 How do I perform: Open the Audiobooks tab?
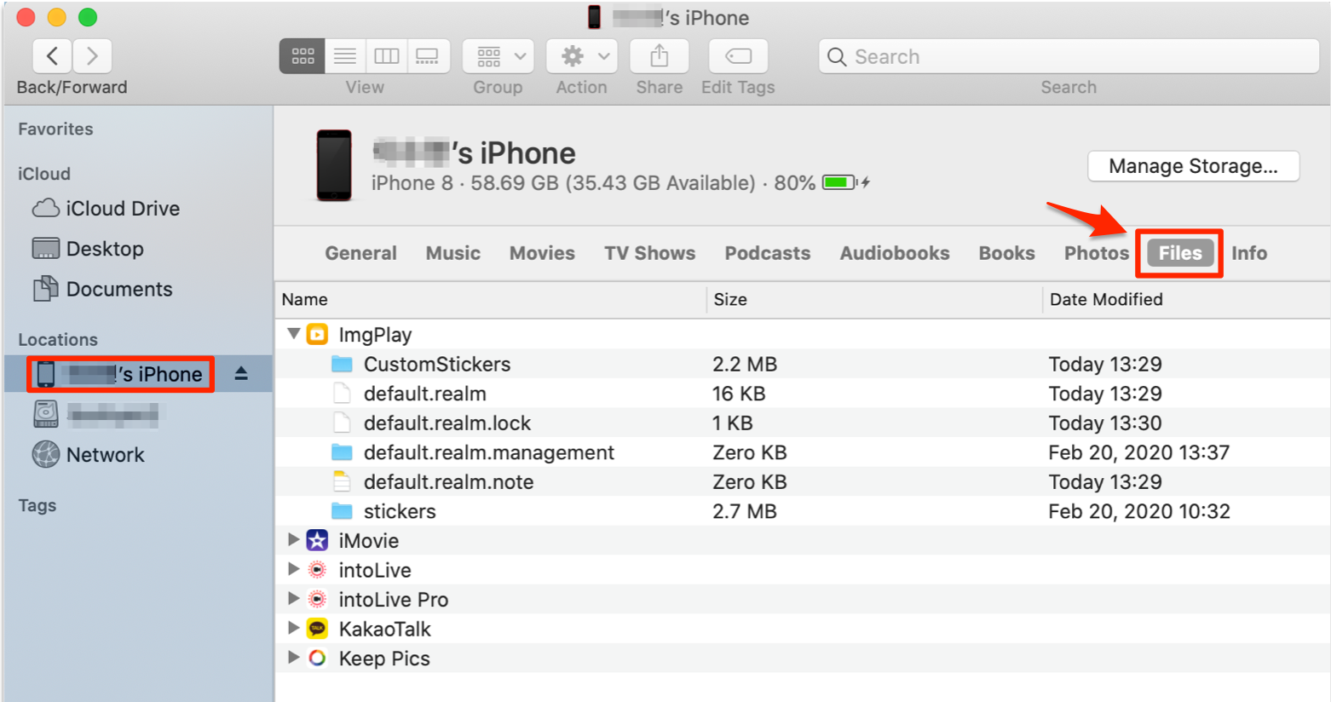pyautogui.click(x=895, y=253)
